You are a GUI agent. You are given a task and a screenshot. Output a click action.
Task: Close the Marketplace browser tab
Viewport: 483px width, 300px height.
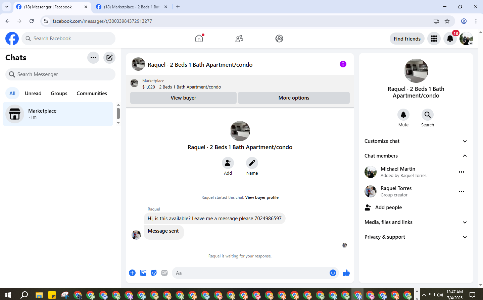coord(166,7)
